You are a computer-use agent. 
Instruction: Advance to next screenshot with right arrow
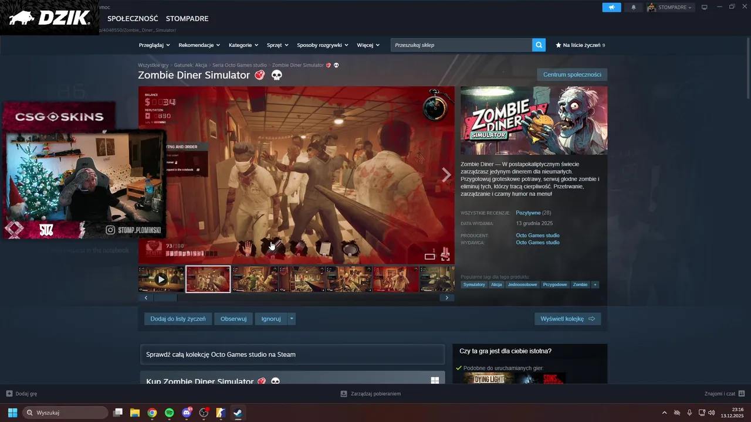point(446,175)
